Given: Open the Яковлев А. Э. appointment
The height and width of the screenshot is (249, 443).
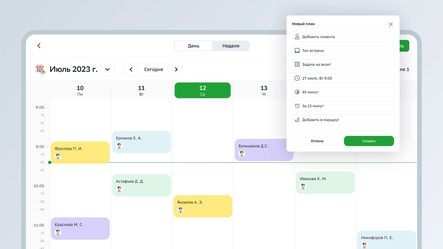Looking at the screenshot, I should pos(202,206).
